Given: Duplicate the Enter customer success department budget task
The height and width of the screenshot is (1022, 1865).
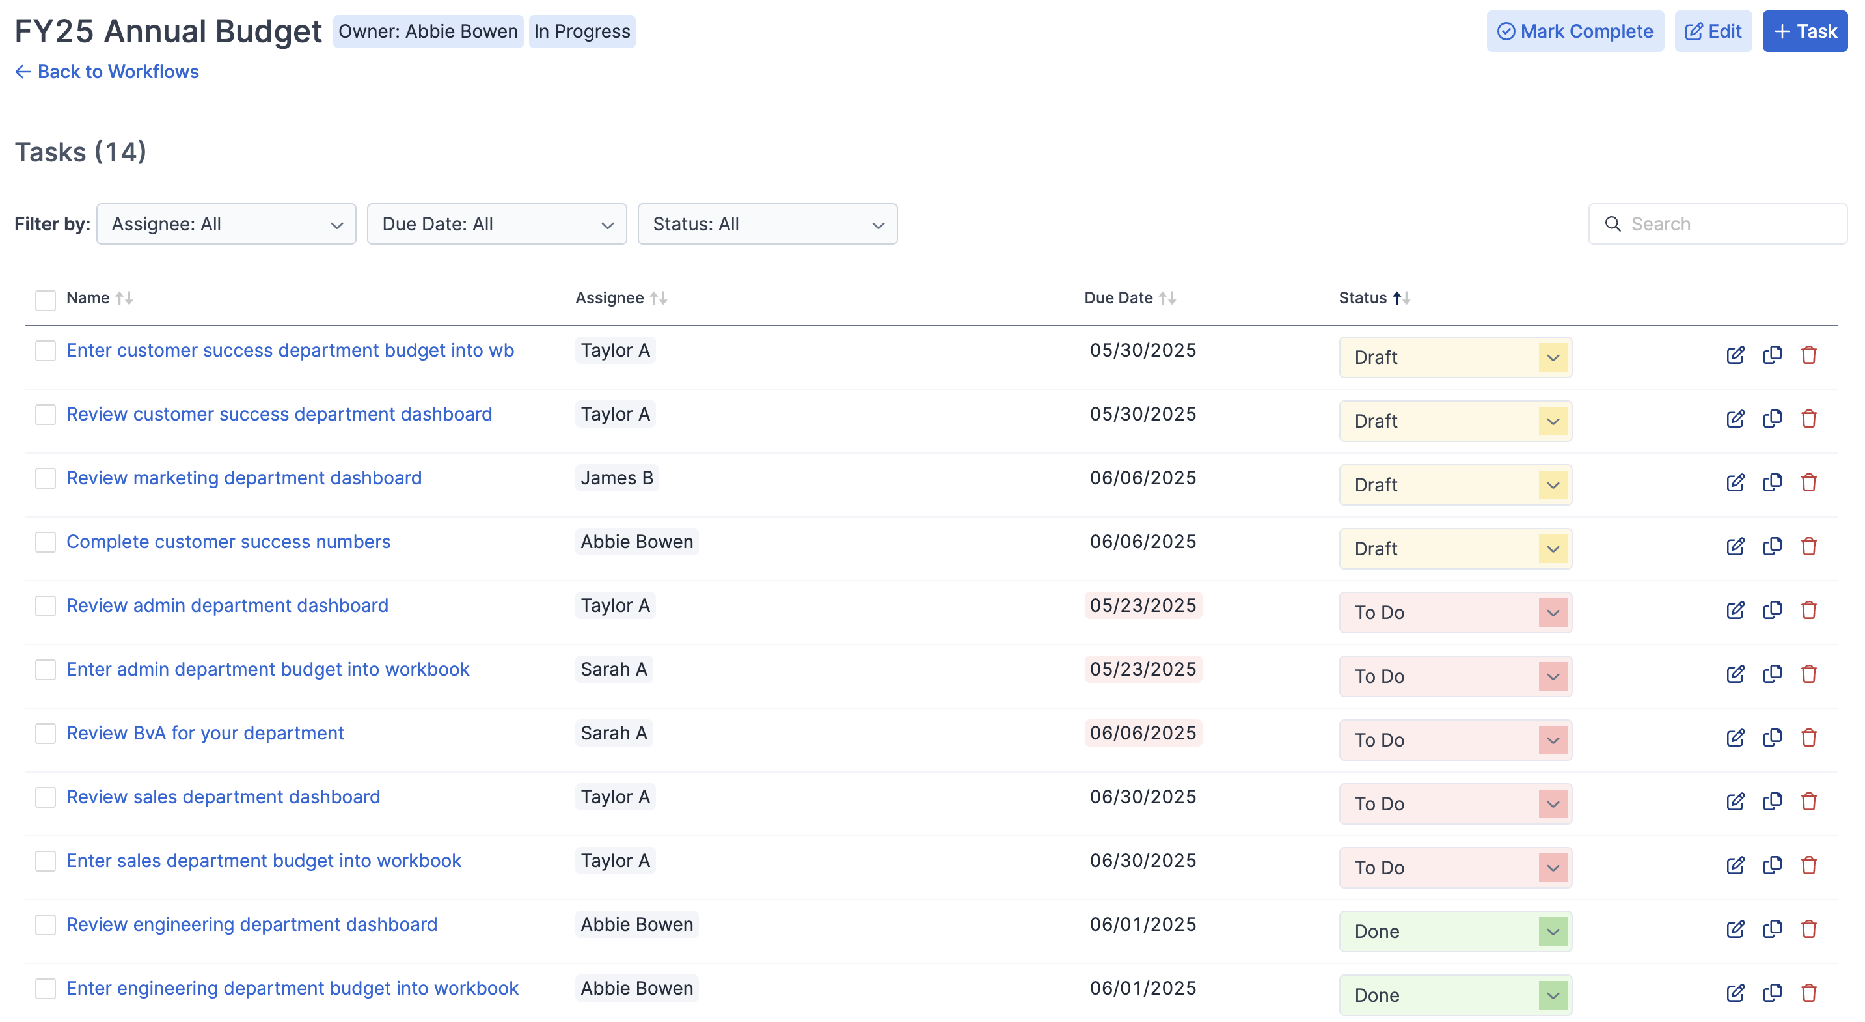Looking at the screenshot, I should click(1773, 355).
